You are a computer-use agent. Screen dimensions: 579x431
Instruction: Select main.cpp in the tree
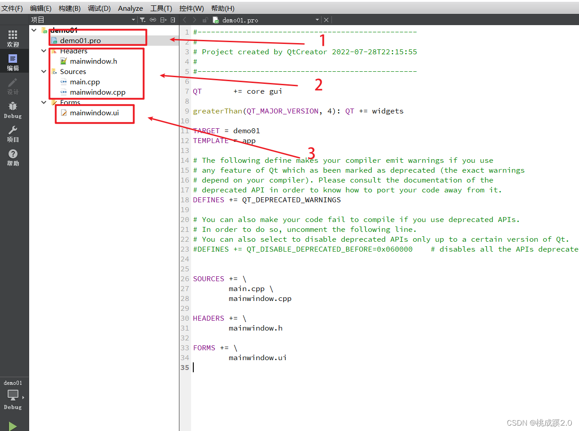pos(85,82)
